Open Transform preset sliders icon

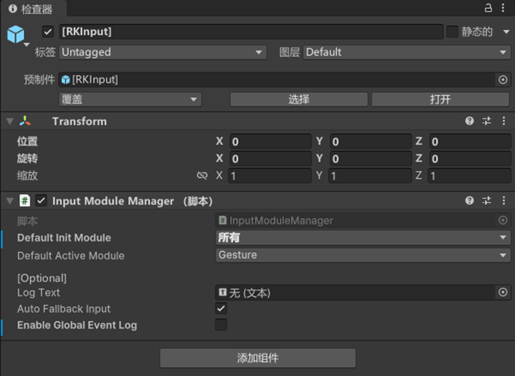486,121
